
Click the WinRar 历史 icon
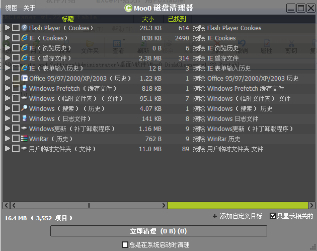[24, 139]
